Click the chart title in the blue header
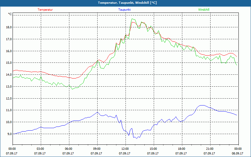 125,3
